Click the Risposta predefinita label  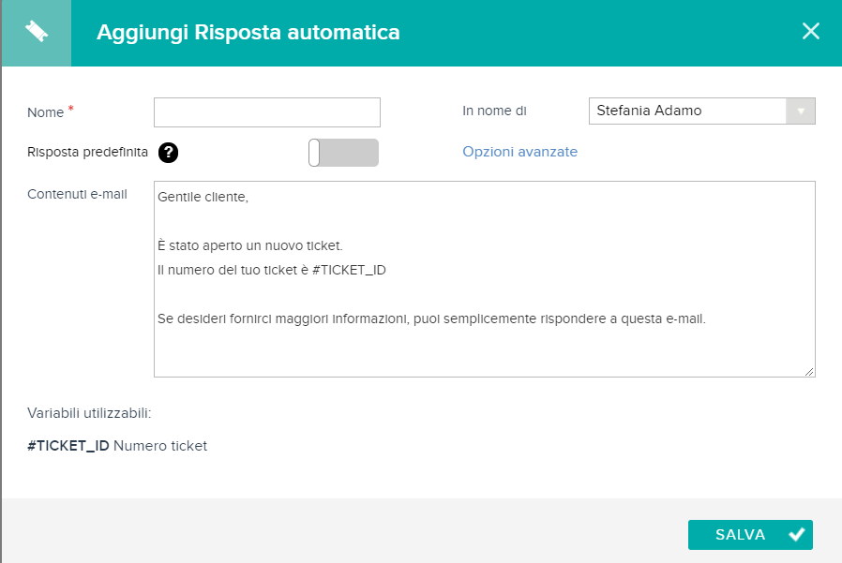pos(87,153)
